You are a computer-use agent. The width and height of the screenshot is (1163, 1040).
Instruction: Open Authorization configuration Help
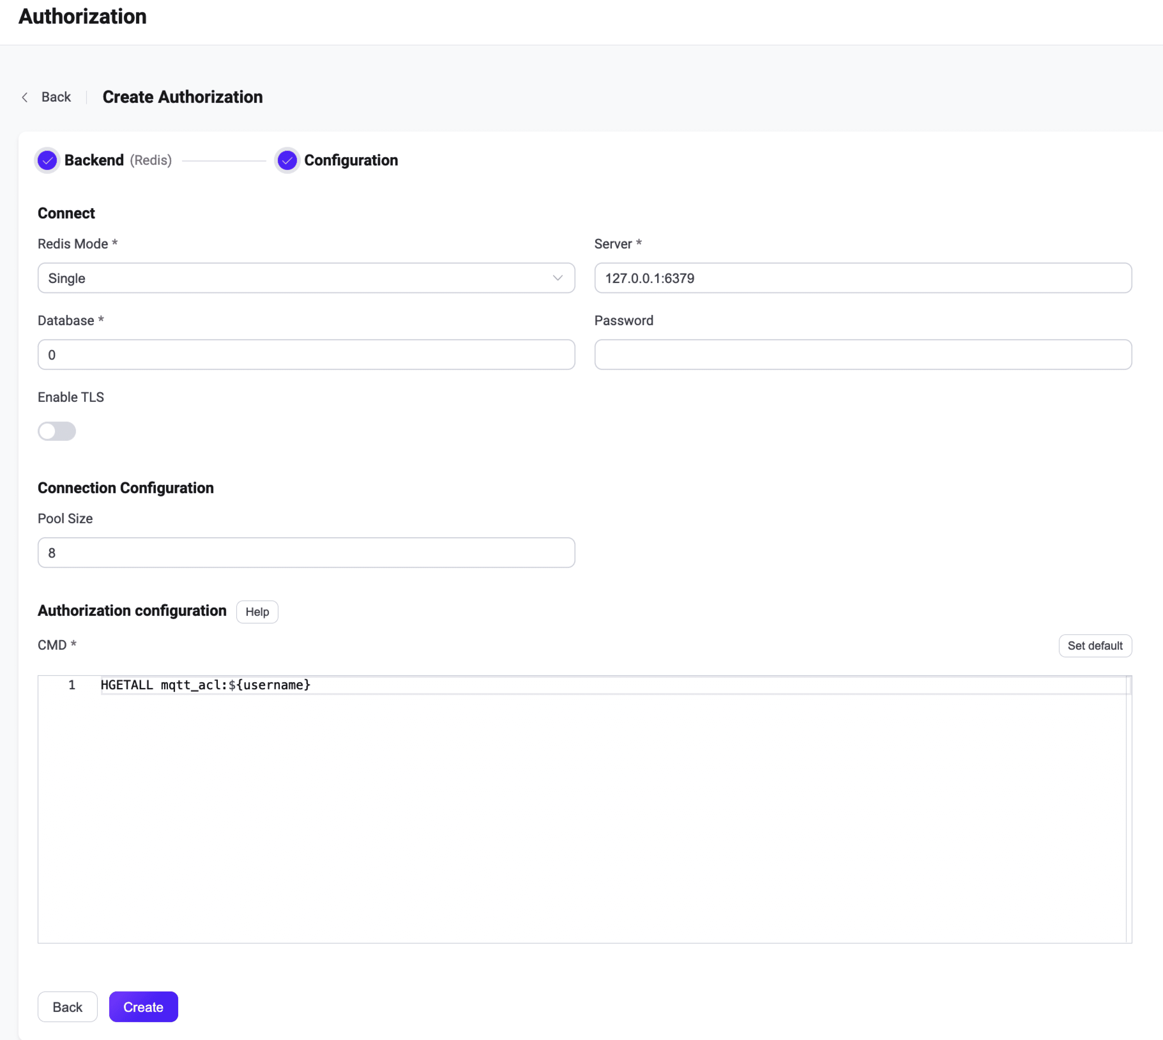(257, 612)
